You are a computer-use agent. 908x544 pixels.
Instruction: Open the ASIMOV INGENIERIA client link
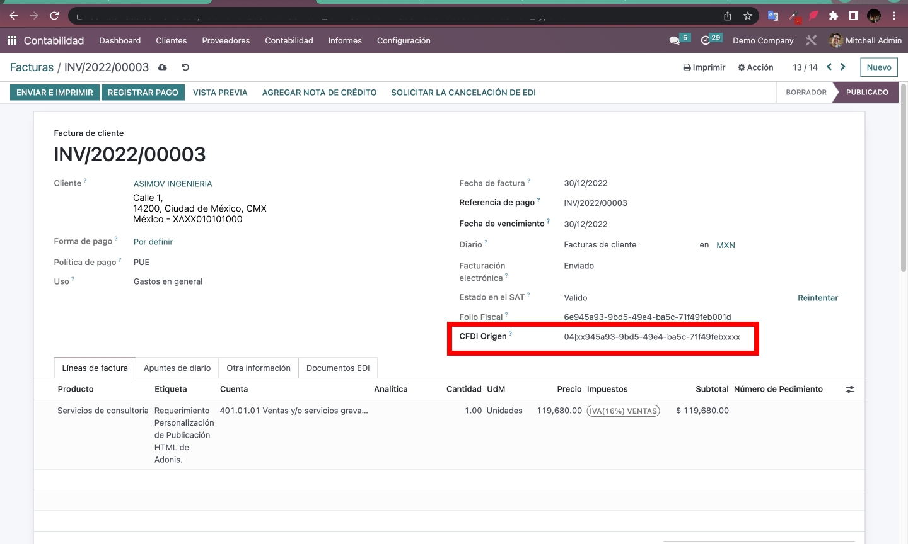pyautogui.click(x=173, y=184)
